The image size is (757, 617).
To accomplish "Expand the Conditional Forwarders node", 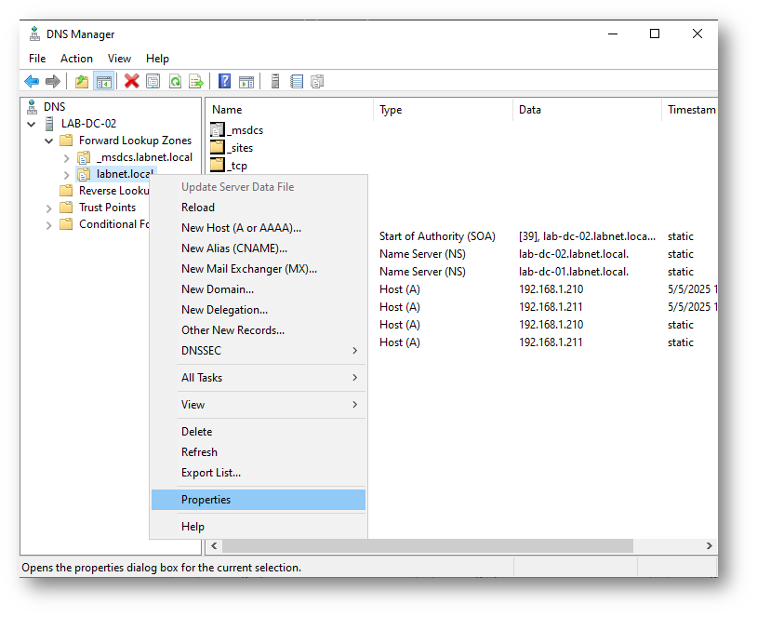I will pyautogui.click(x=48, y=225).
